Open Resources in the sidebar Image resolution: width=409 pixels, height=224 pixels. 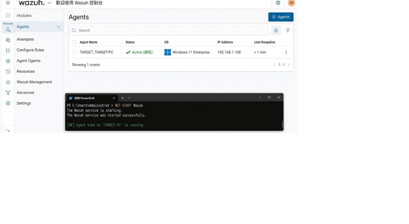[x=26, y=71]
